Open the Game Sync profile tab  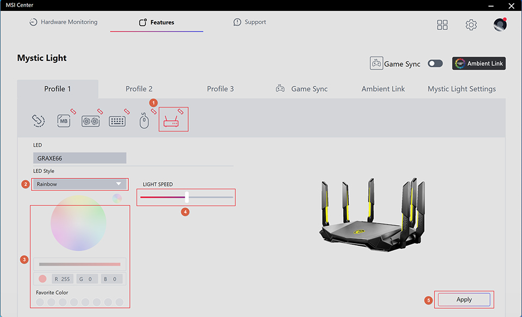pos(302,89)
